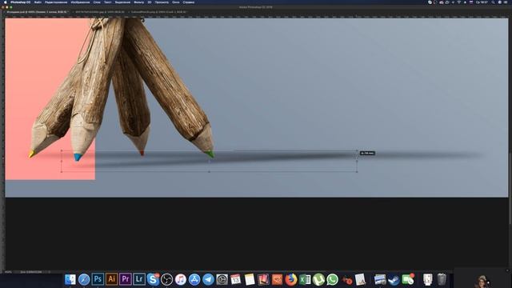Launch Safari from the dock
This screenshot has height=288, width=512.
click(84, 279)
